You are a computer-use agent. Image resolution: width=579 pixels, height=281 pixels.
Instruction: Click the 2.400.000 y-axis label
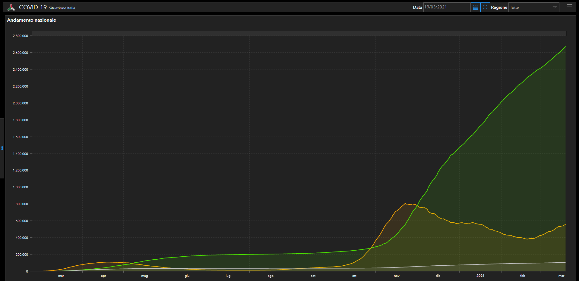tap(20, 69)
